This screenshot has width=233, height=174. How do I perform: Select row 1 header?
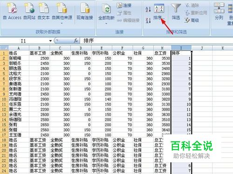coord(4,53)
